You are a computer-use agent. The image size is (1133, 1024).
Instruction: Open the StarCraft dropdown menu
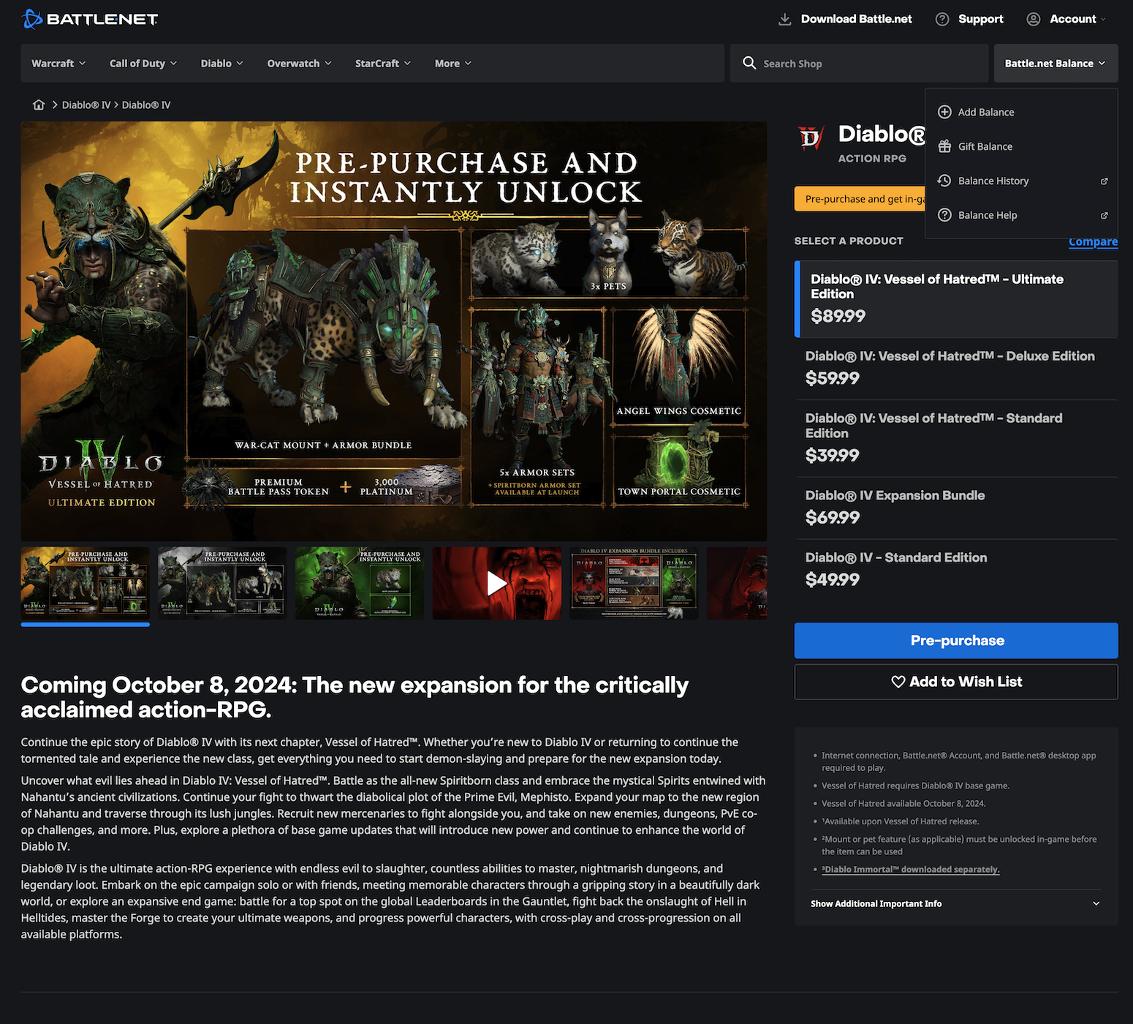(383, 64)
